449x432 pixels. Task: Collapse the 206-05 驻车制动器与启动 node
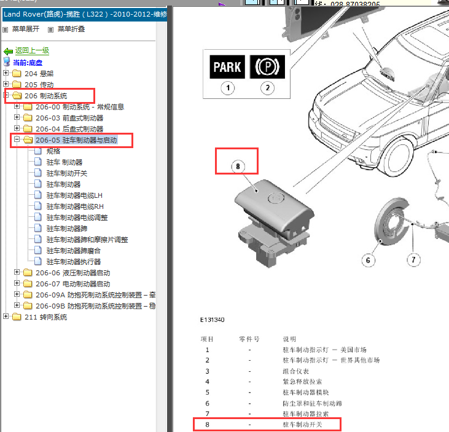tap(17, 139)
